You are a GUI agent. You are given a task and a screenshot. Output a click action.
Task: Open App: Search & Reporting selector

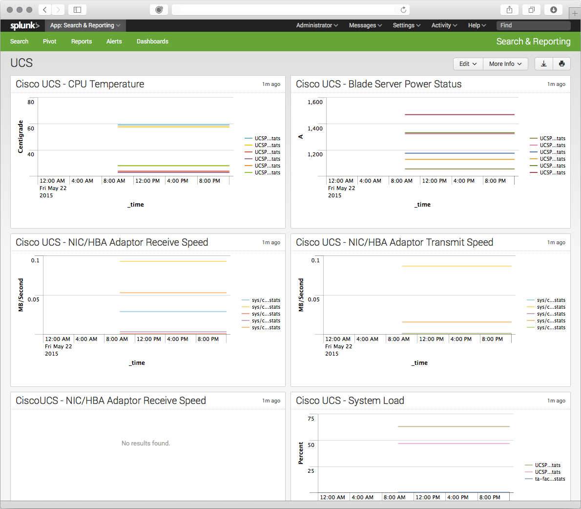click(85, 25)
